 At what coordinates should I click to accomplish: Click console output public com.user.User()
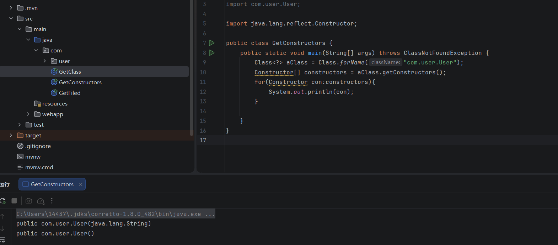click(x=55, y=234)
